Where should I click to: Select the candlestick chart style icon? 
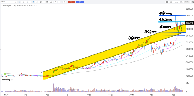(x=33, y=2)
